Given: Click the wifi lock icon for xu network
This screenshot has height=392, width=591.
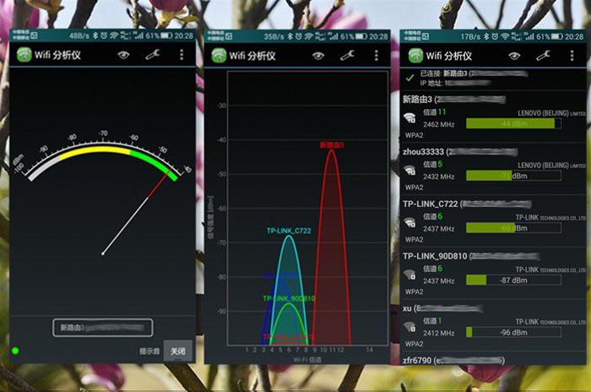Looking at the screenshot, I should click(409, 327).
